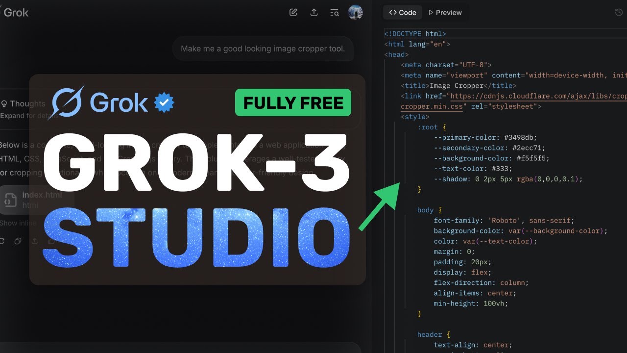
Task: Click the color: var(--text-color) line
Action: point(485,241)
